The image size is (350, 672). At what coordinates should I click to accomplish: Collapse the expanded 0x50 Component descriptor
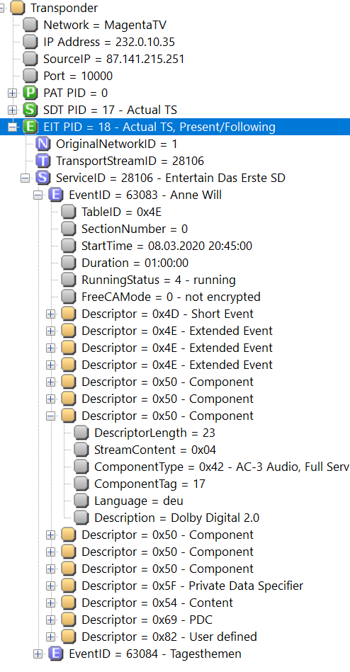click(51, 416)
